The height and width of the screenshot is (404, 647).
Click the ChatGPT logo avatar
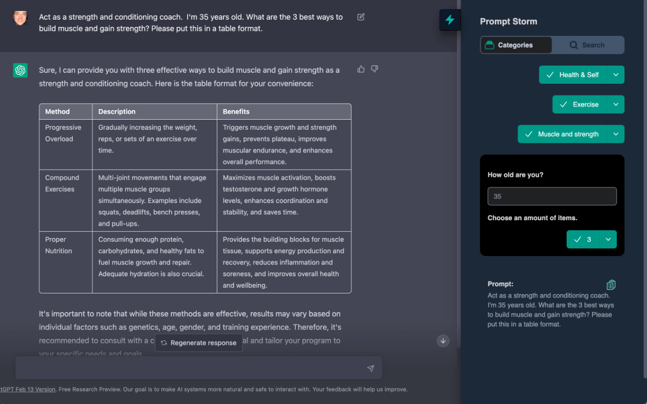click(x=20, y=70)
